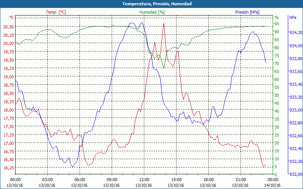Viewport: 303px width, 189px height.
Task: Click the '932,40' pressure axis value
Action: tap(296, 149)
